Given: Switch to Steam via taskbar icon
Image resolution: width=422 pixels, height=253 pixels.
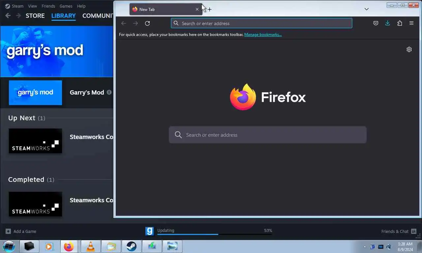Looking at the screenshot, I should 132,246.
